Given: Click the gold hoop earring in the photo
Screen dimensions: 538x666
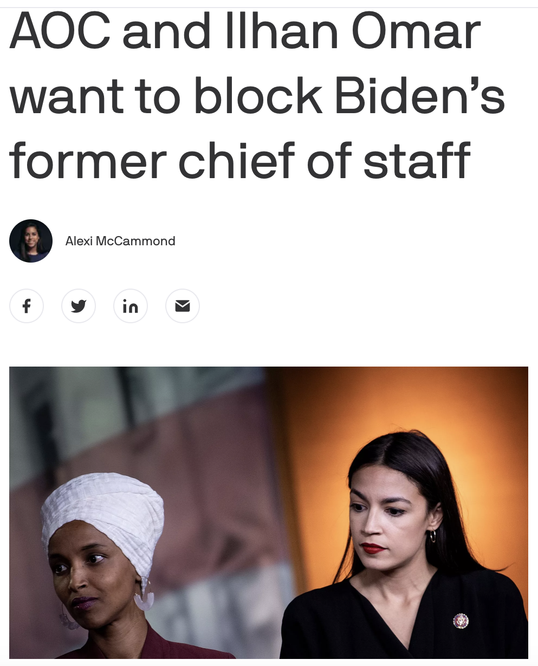Looking at the screenshot, I should [x=432, y=536].
